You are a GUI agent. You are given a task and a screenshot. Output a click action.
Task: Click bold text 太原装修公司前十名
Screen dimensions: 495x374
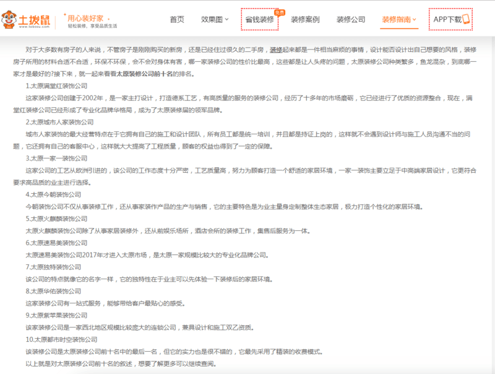[145, 74]
